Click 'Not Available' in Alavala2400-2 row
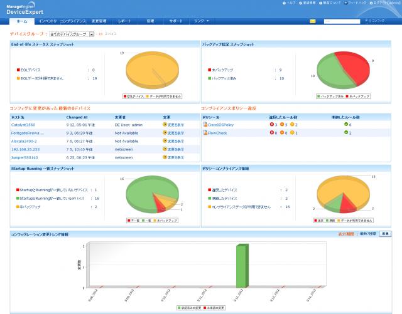402x314 pixels. pyautogui.click(x=126, y=141)
